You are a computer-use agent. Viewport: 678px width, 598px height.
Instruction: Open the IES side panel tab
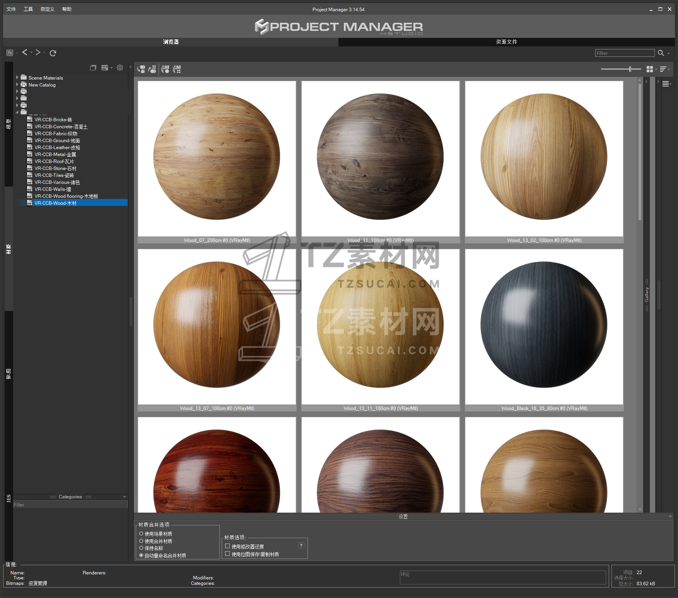pos(9,498)
